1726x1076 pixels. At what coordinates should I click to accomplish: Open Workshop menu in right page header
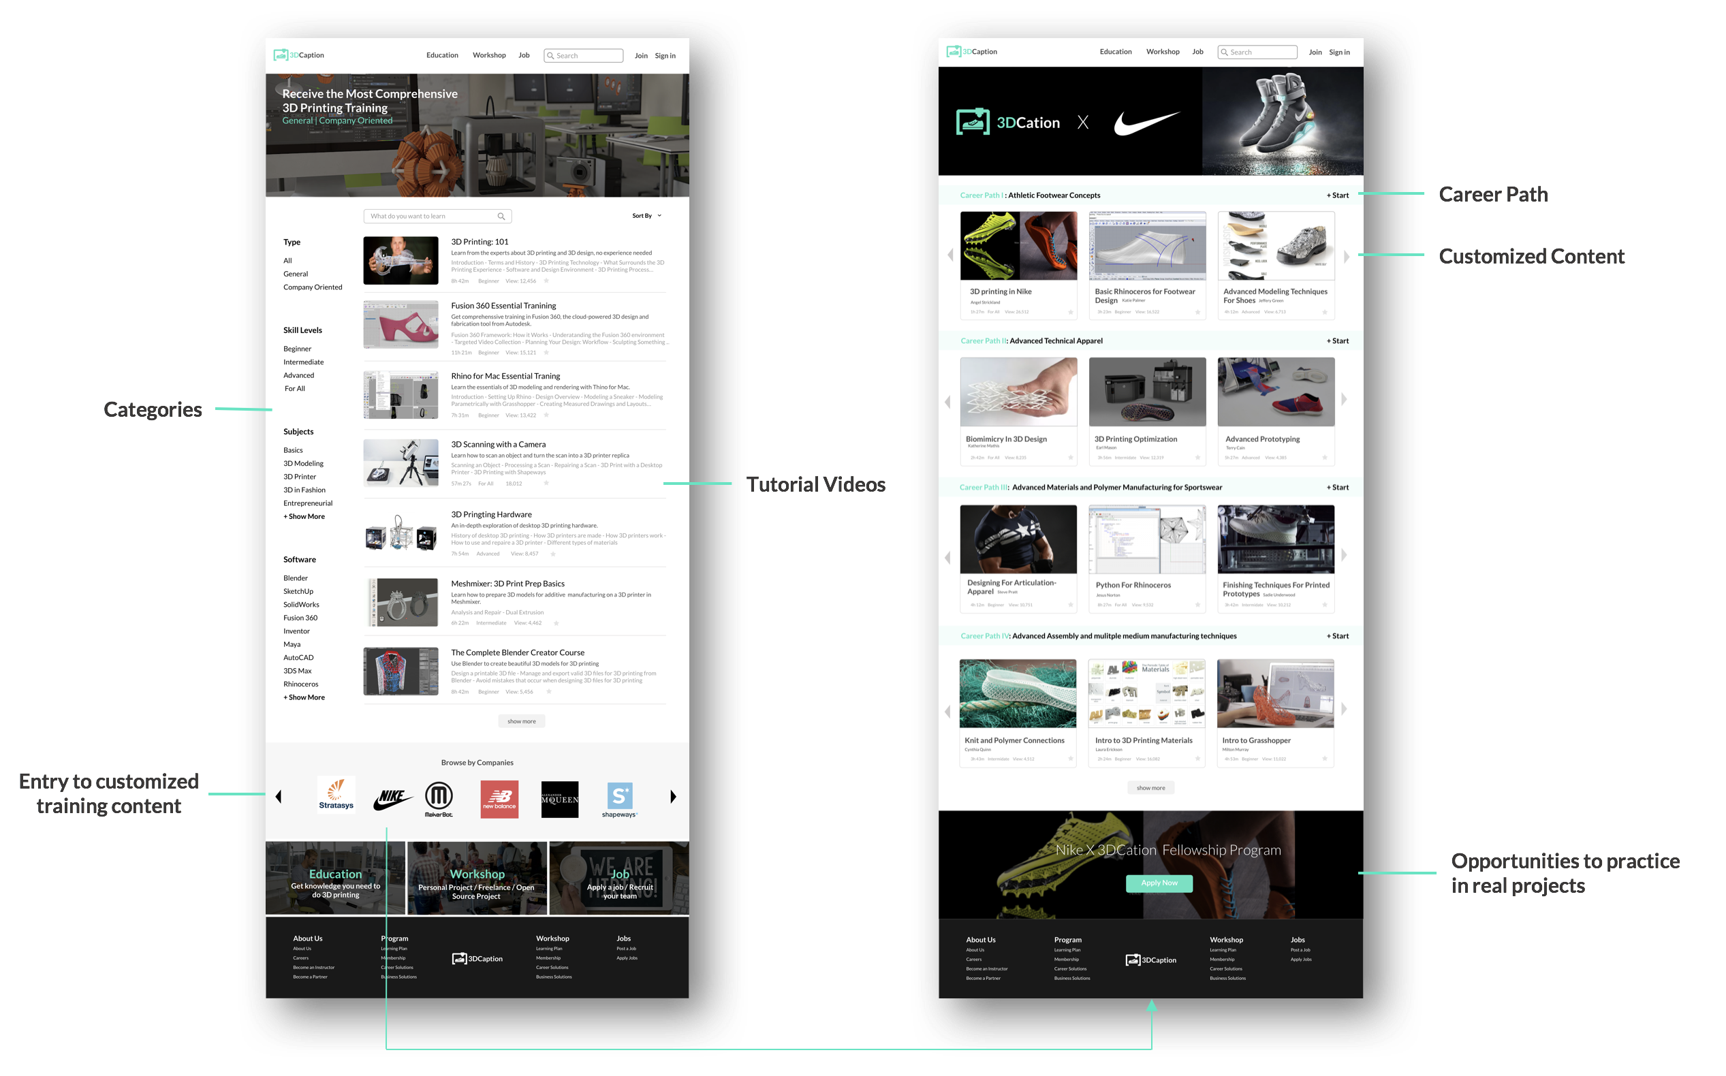(x=1162, y=52)
